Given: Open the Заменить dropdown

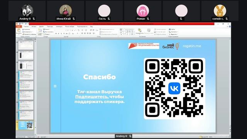Looking at the screenshot, I should [x=173, y=32].
